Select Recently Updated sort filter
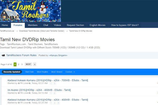 click(12, 72)
